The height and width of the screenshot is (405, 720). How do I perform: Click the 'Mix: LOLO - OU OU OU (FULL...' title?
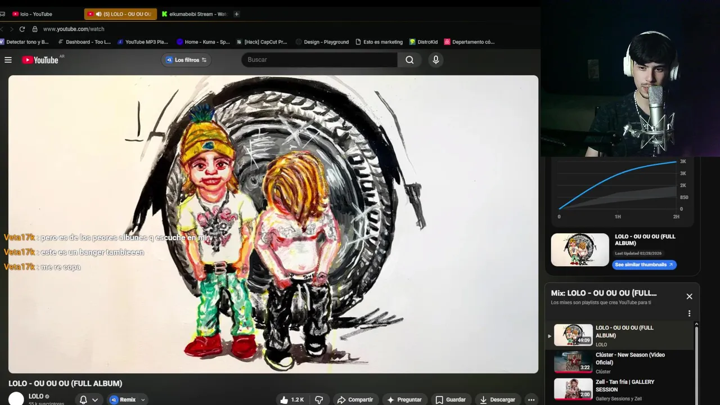click(x=604, y=293)
